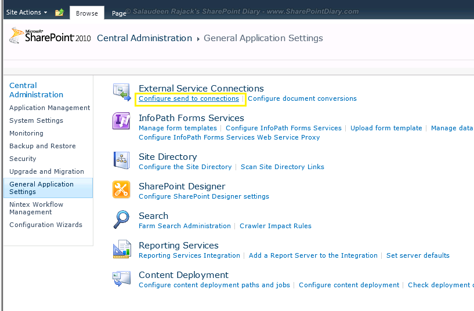Viewport: 474px width, 311px height.
Task: Click General Application Settings page title
Action: click(263, 38)
